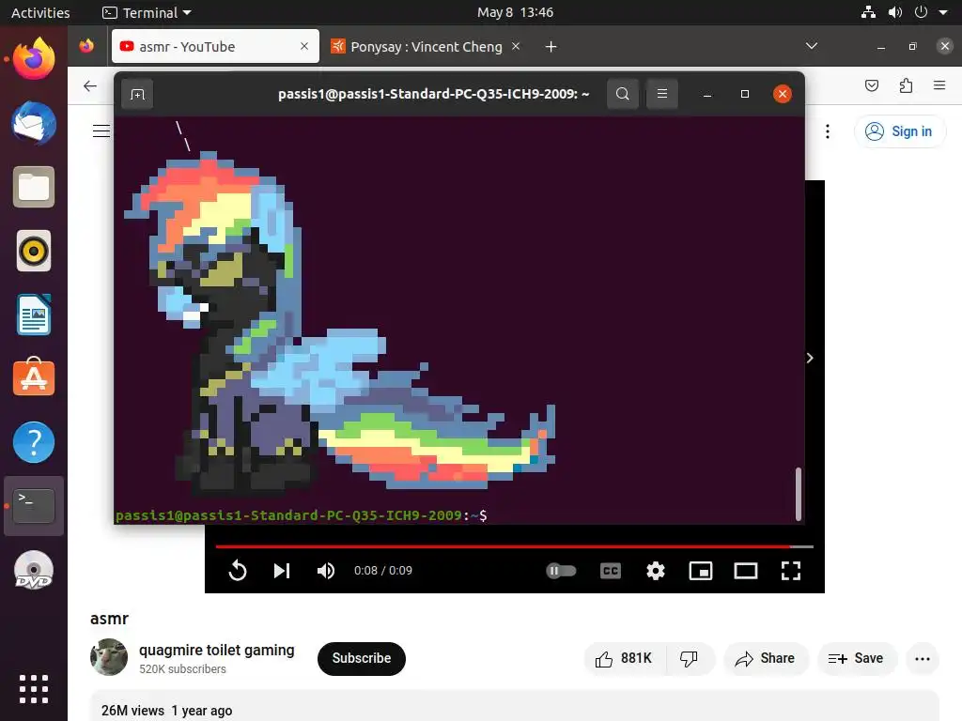
Task: Open more actions ellipsis below the video
Action: pyautogui.click(x=923, y=659)
